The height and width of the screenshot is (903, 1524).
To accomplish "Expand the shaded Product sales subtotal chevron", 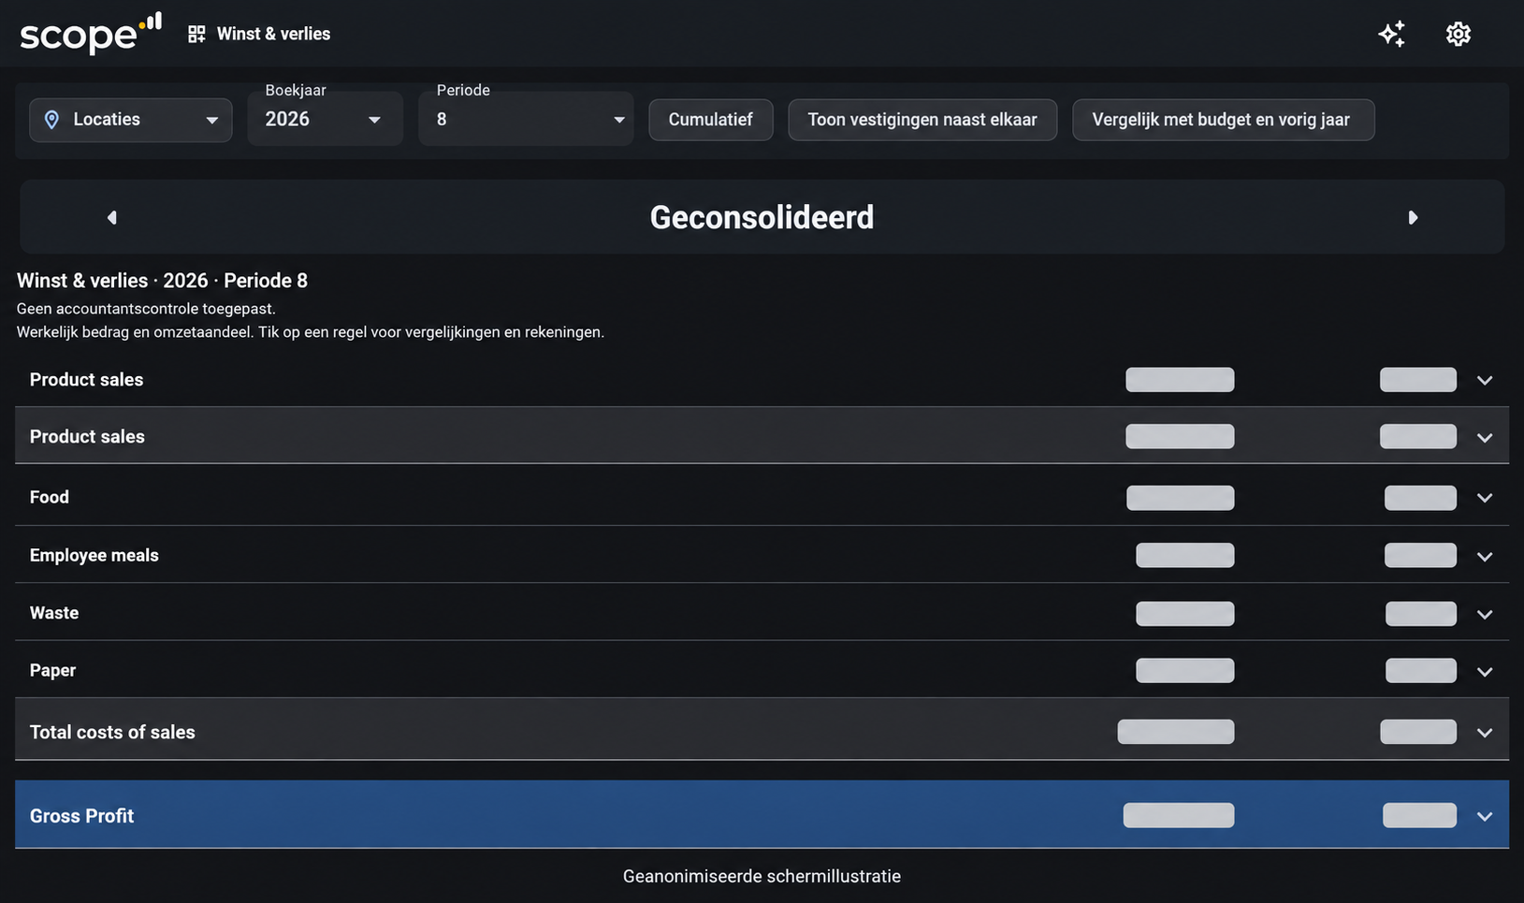I will 1485,437.
